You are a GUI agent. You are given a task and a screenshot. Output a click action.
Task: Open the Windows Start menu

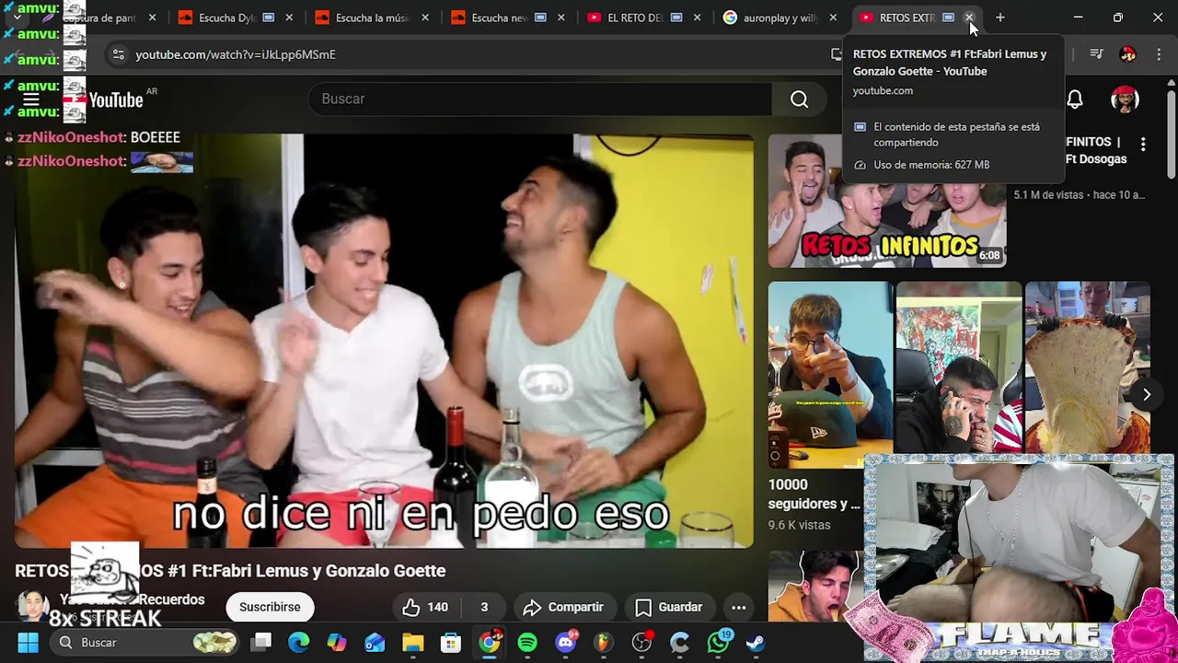(28, 642)
